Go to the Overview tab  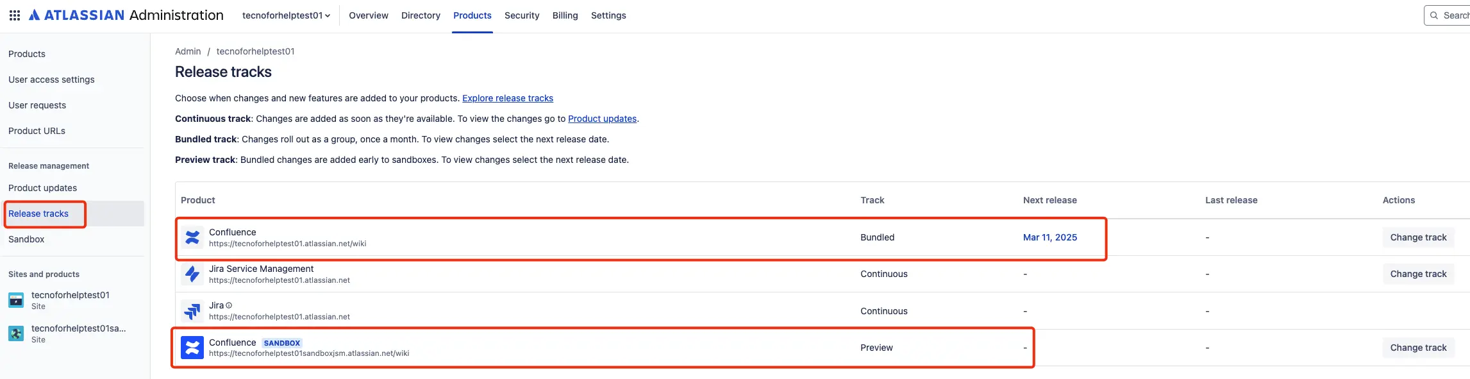[369, 15]
